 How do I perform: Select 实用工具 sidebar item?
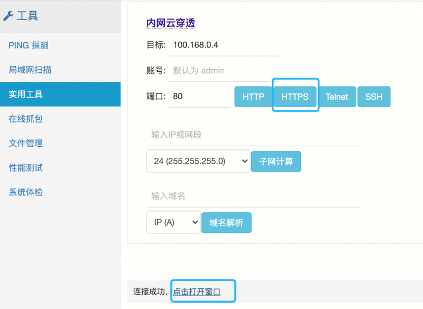tap(60, 95)
